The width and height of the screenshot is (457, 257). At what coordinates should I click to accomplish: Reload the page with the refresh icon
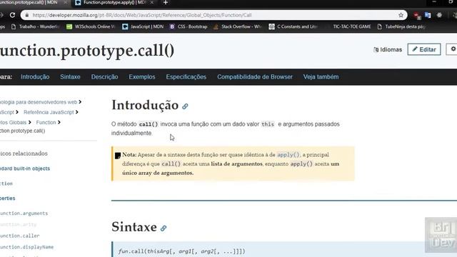[12, 15]
